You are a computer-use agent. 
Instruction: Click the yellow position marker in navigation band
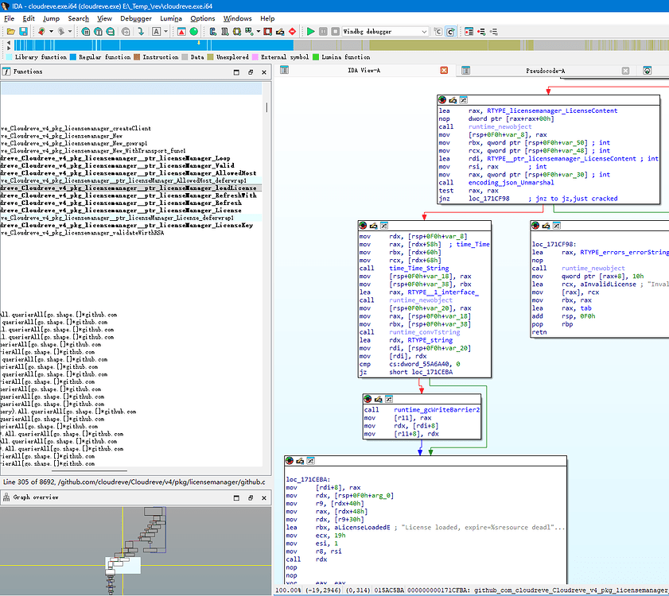pos(198,43)
